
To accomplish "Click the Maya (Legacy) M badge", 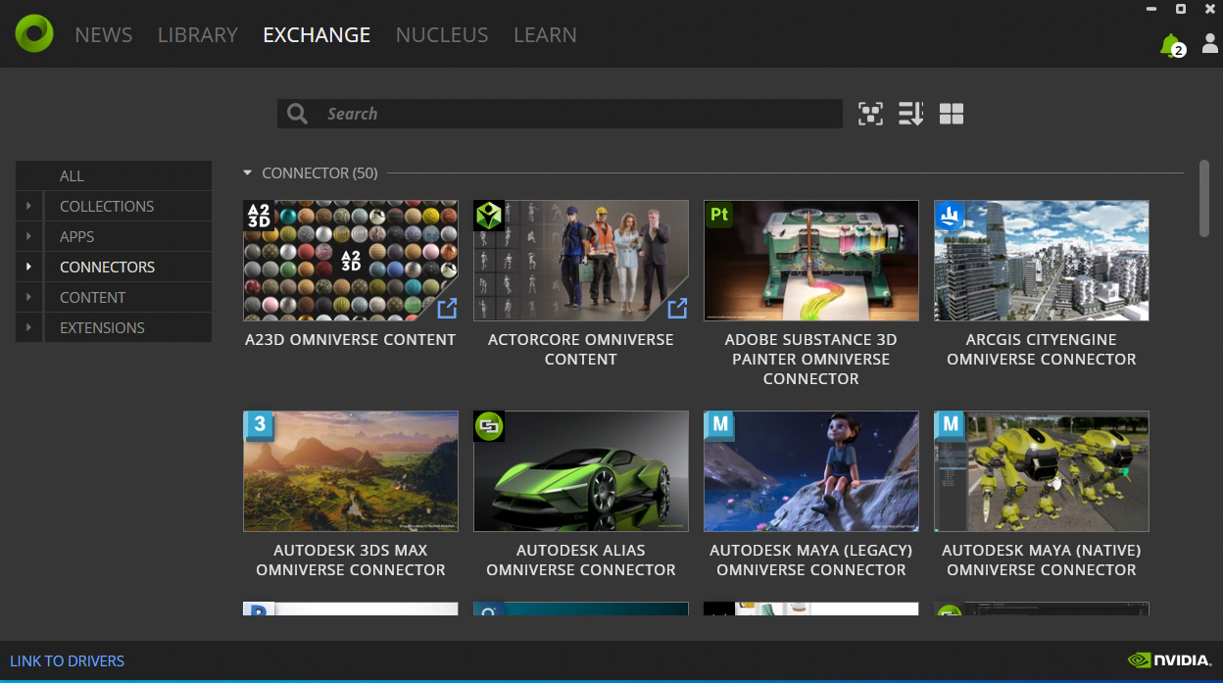I will click(719, 425).
